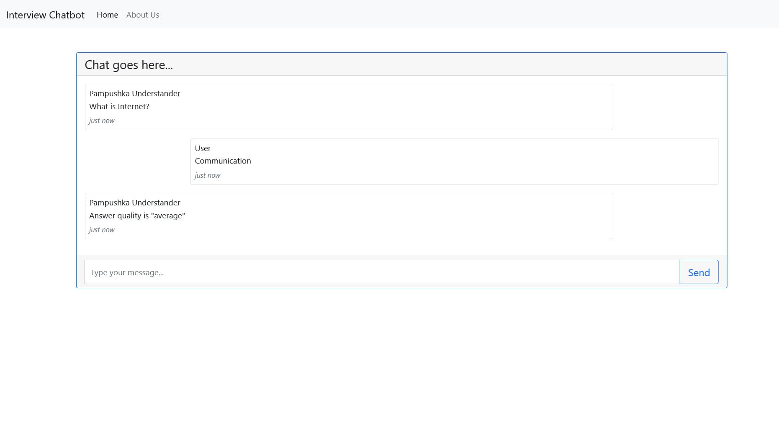This screenshot has width=779, height=438.
Task: Click the "just now" timestamp under Answer quality
Action: coord(102,230)
